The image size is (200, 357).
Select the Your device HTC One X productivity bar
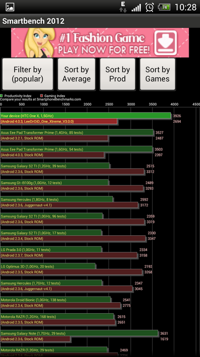(x=85, y=116)
